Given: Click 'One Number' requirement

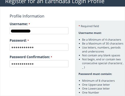Looking at the screenshot, I should [90, 92].
